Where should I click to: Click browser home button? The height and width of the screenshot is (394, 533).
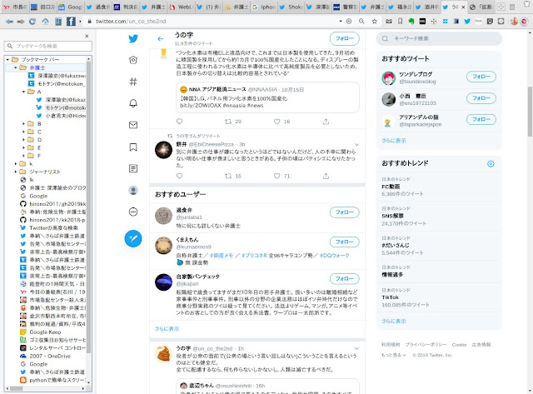point(45,22)
